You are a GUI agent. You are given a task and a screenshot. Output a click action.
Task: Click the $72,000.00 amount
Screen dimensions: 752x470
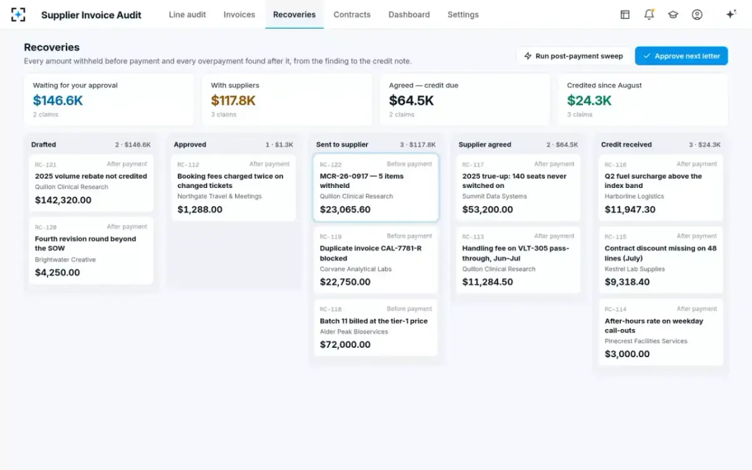point(345,344)
